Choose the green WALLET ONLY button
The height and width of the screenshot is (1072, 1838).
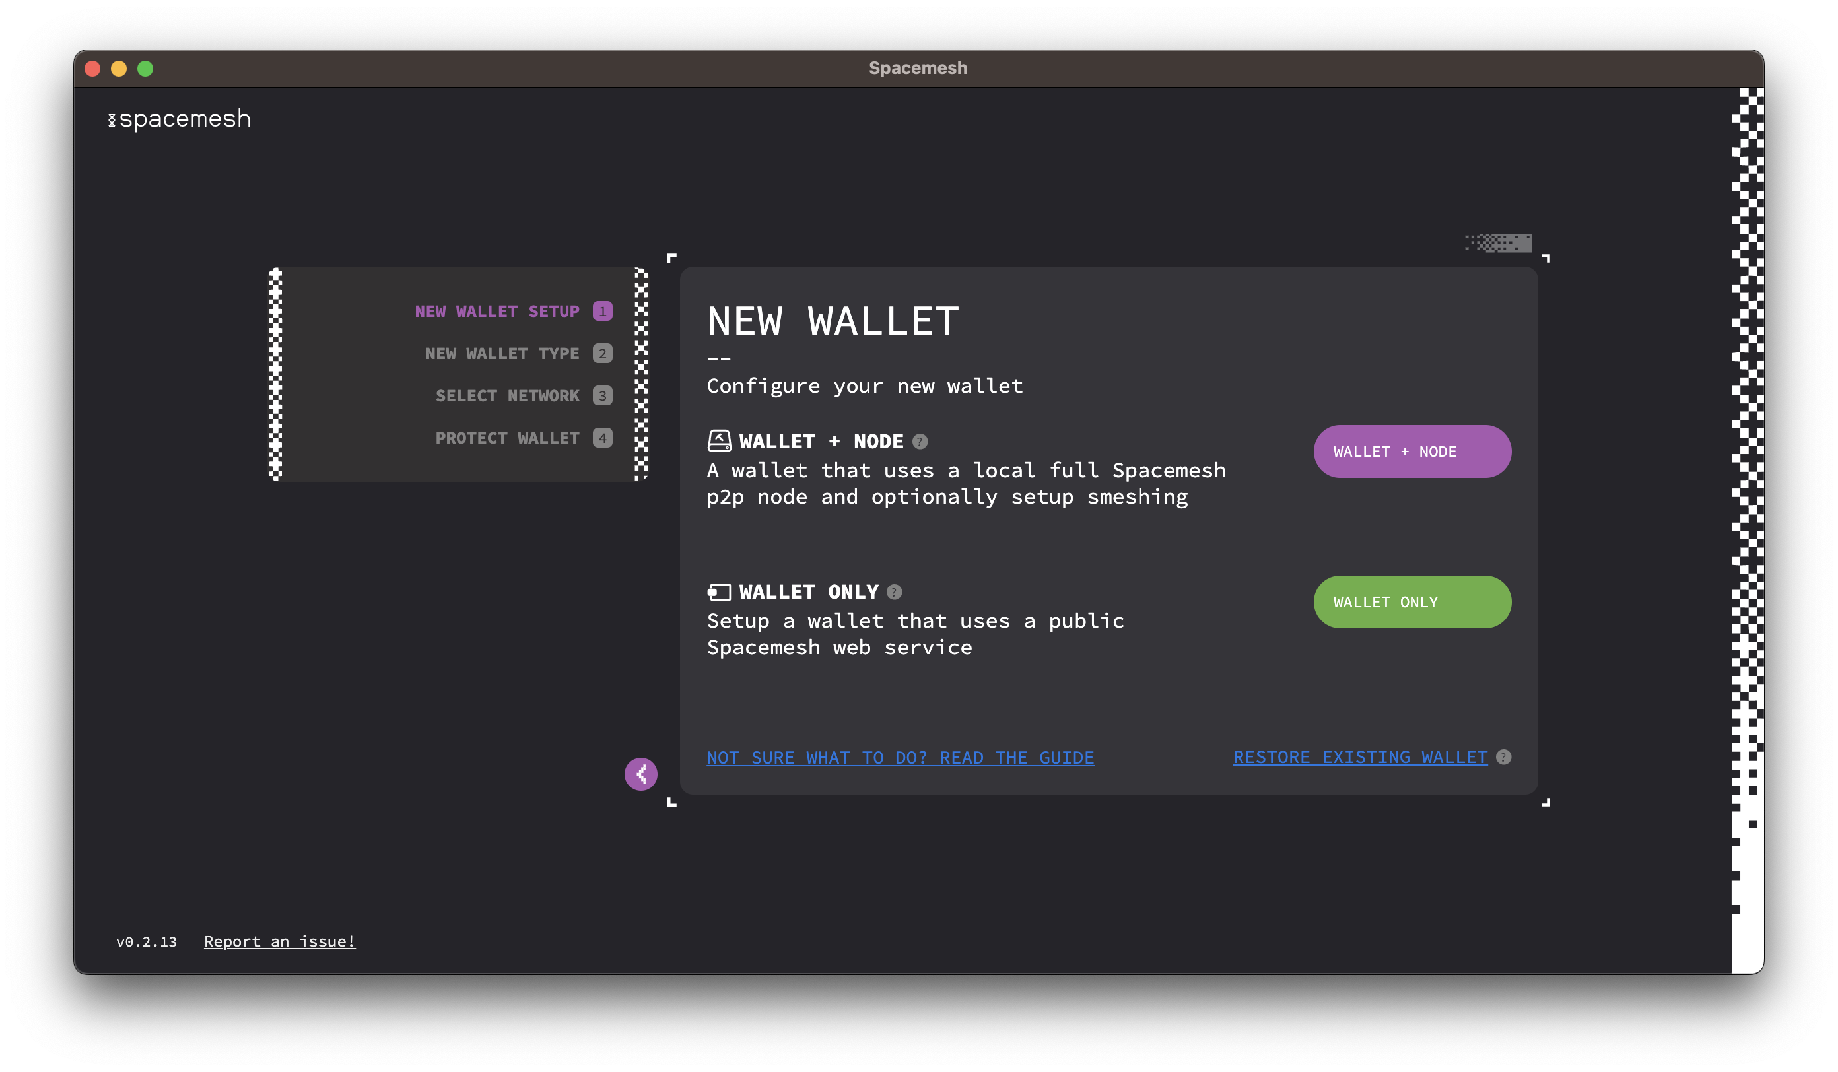pos(1412,601)
